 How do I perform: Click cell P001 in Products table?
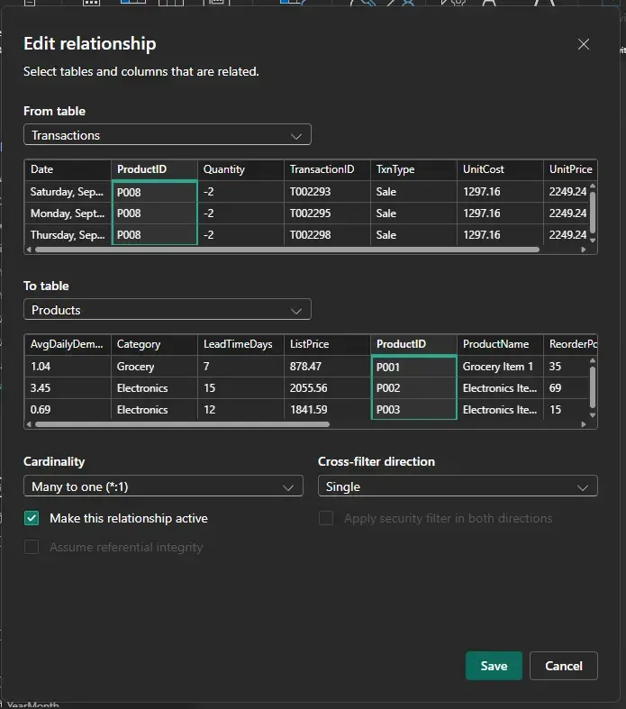pos(413,367)
